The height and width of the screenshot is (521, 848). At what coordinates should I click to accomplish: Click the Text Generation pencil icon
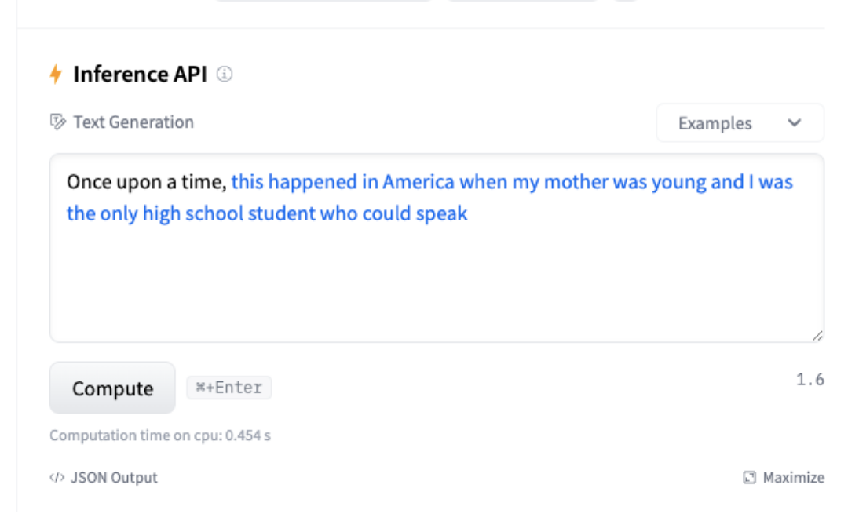tap(57, 122)
